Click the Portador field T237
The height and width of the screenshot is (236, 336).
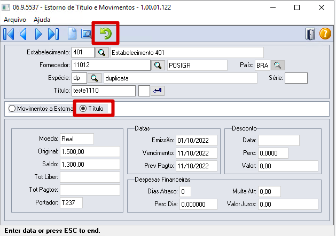pos(71,202)
